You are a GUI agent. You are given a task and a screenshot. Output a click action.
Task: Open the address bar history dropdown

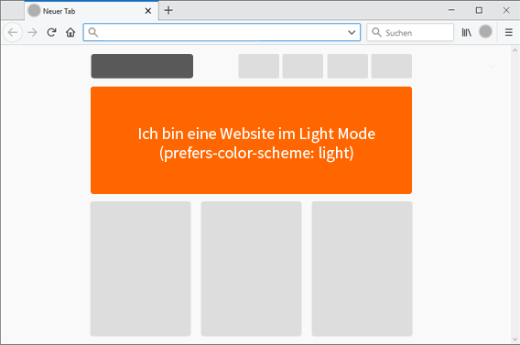pos(352,32)
